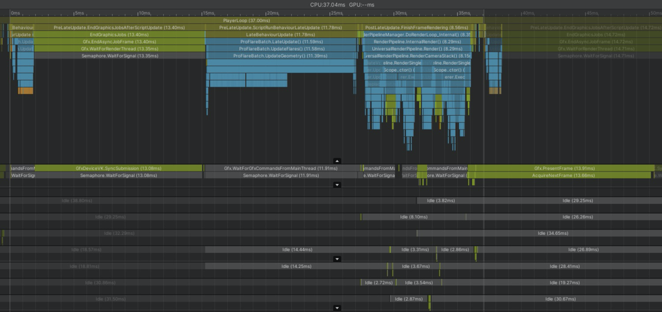Select Semaphore.WaitForSignal (13.35ms) sample
The width and height of the screenshot is (662, 312).
(119, 56)
